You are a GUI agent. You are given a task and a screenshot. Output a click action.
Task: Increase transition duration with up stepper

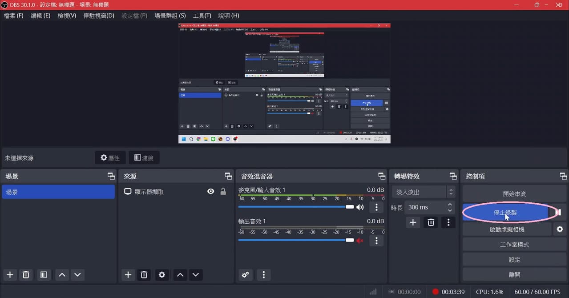tap(450, 205)
